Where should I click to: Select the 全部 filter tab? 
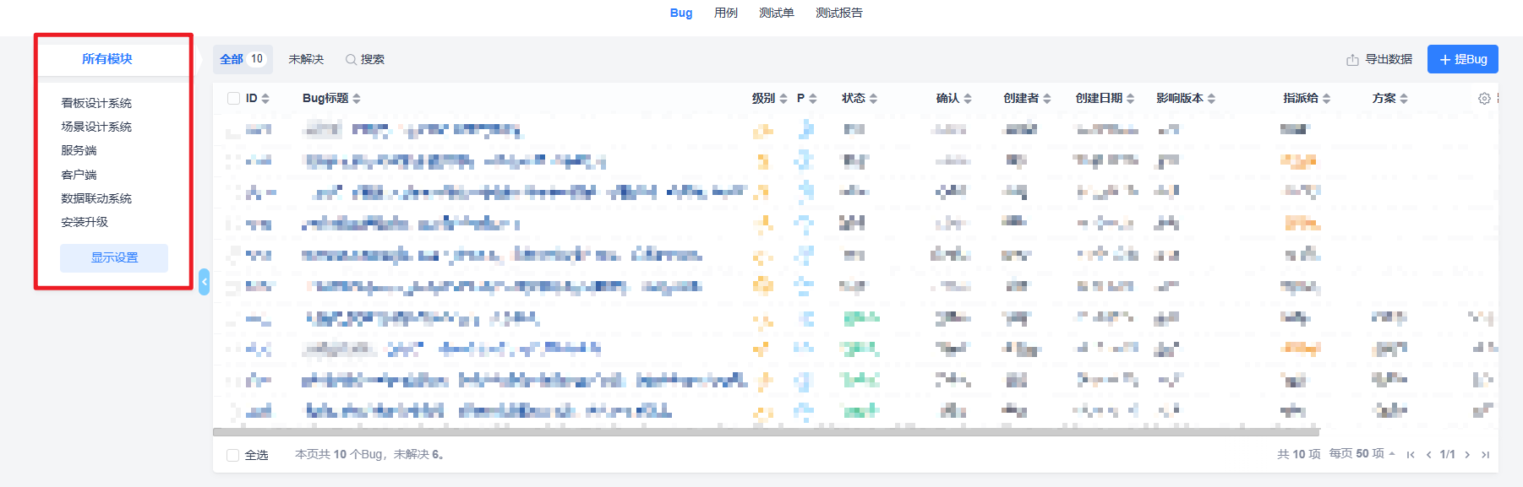[243, 59]
